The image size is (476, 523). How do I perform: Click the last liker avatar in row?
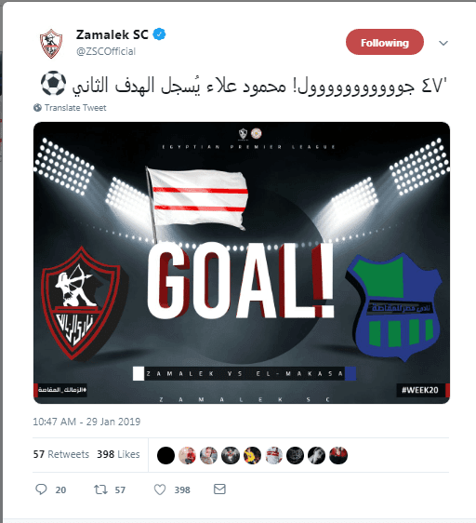tap(338, 456)
